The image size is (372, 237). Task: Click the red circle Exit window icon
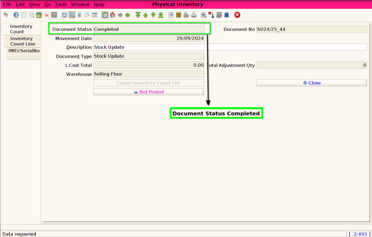point(237,15)
